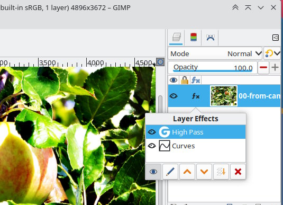Click the fx icon on the 00-from-can layer
The image size is (283, 205).
pos(196,96)
